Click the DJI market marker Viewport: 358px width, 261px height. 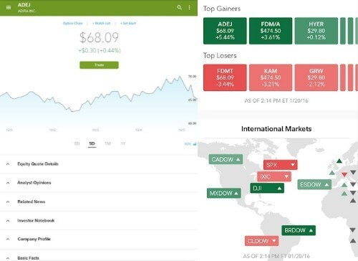267,188
